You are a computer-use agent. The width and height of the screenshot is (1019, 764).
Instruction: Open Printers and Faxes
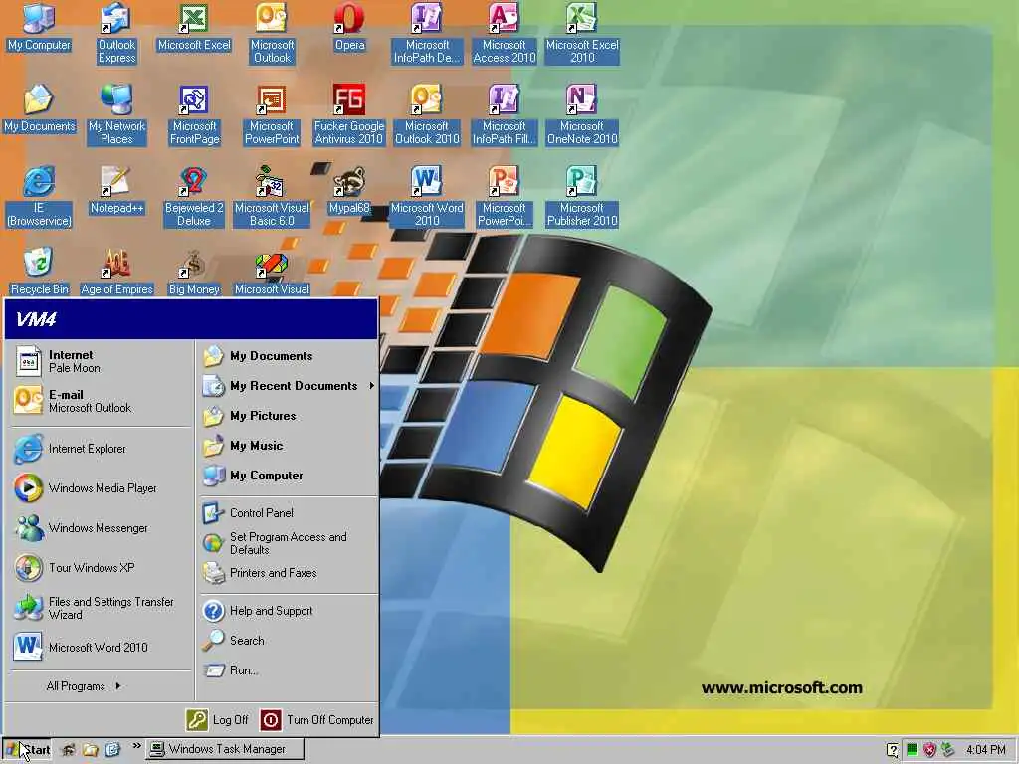(289, 573)
